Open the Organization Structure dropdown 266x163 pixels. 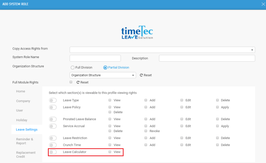point(103,75)
